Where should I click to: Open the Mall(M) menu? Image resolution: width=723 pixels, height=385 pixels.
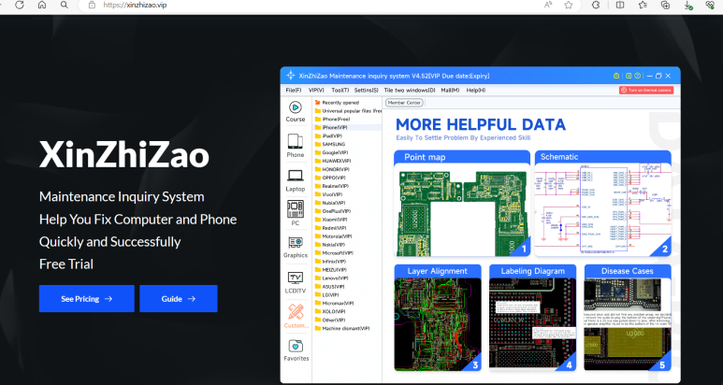[x=450, y=91]
